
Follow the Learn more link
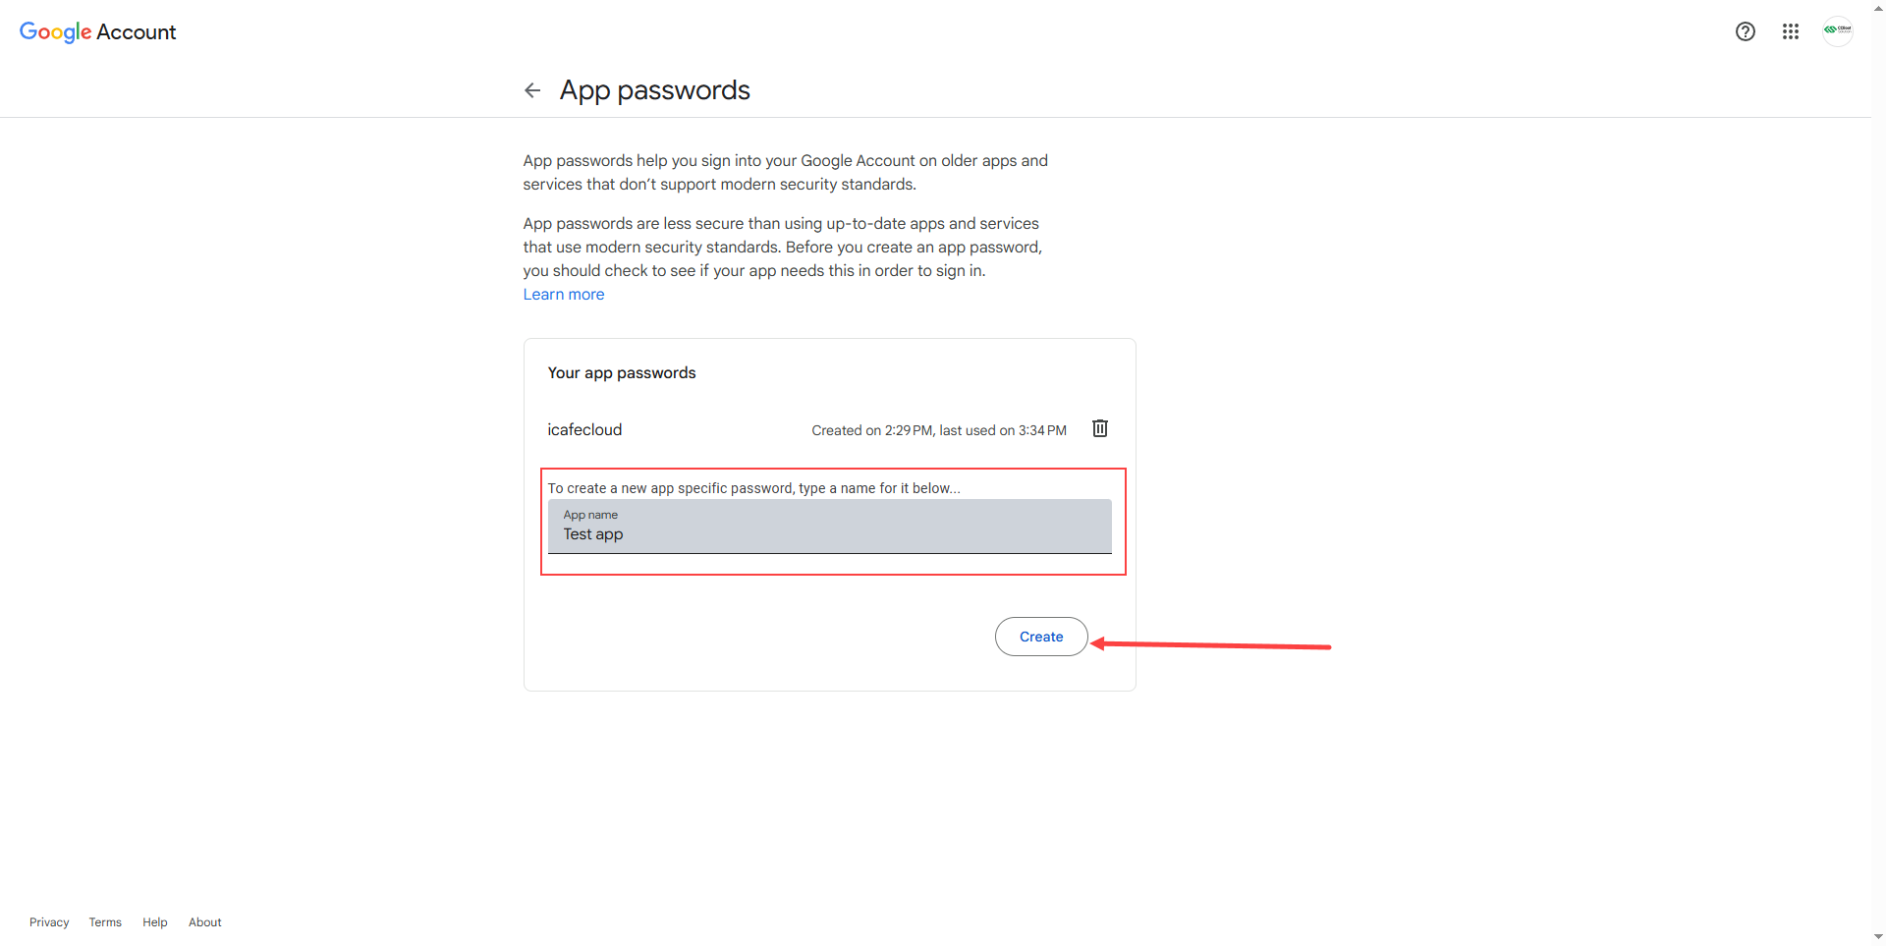tap(563, 295)
